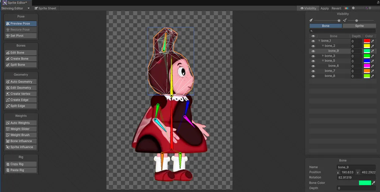Choose the Edit Bone tool
The image size is (380, 192).
(x=21, y=53)
